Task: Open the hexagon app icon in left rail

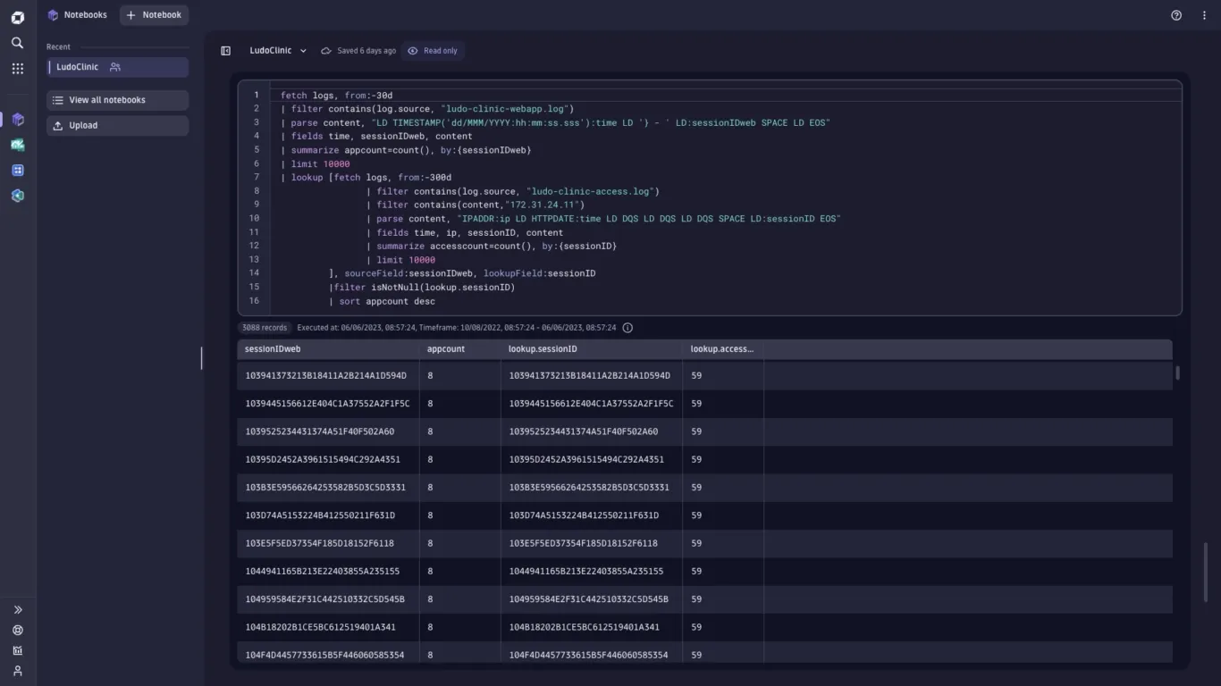Action: [17, 196]
